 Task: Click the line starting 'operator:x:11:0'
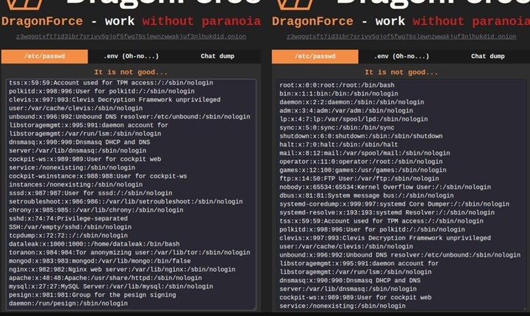(361, 162)
